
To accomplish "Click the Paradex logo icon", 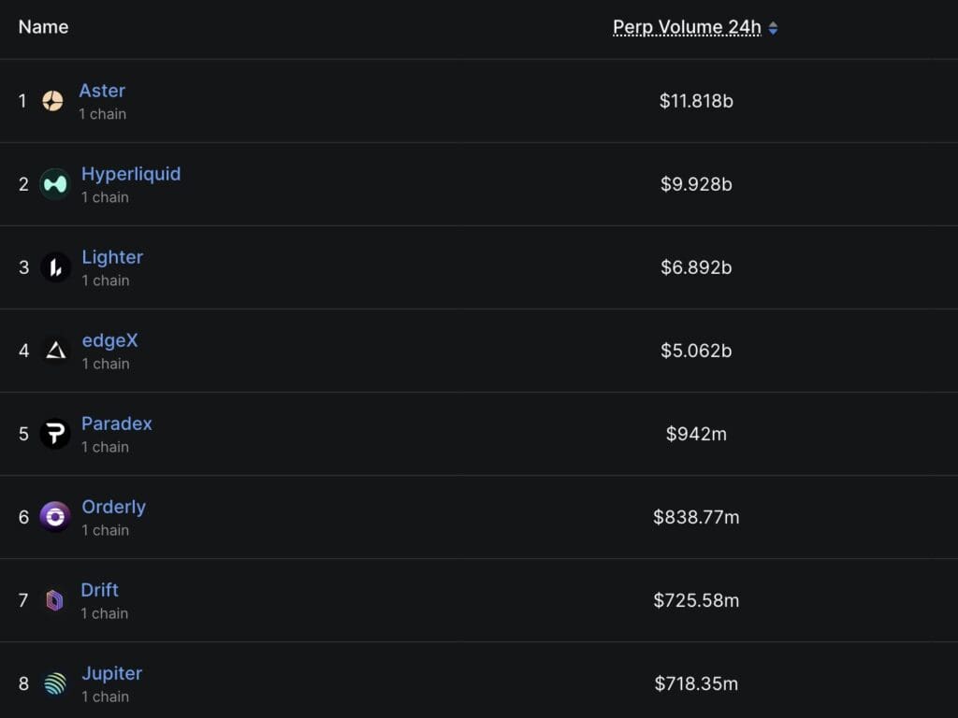I will [x=55, y=434].
